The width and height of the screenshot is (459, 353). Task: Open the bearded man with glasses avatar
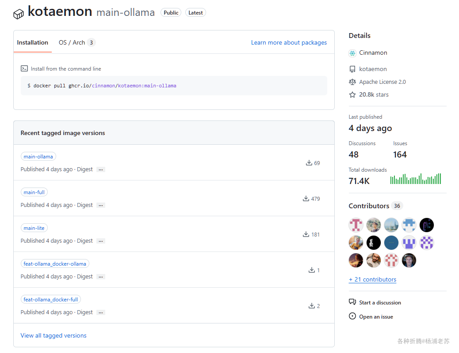point(374,260)
